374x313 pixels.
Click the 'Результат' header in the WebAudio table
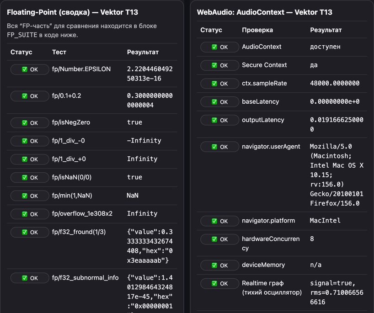point(326,30)
